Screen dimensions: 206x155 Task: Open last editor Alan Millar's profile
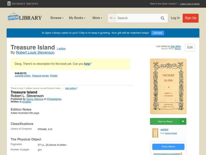point(176,46)
